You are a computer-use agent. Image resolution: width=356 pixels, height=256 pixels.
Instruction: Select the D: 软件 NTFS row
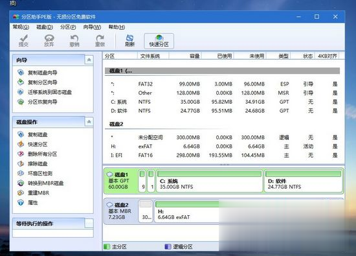[x=222, y=111]
